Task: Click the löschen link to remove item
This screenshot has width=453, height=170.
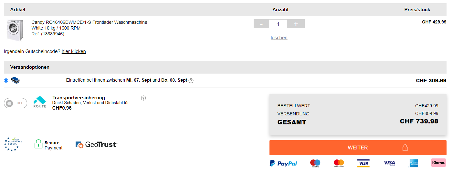Action: click(279, 38)
